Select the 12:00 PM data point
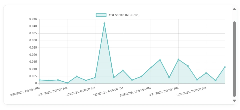 pos(151,68)
